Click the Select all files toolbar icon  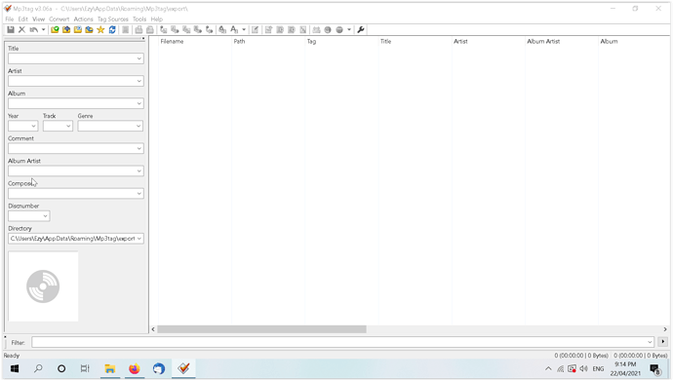click(125, 29)
